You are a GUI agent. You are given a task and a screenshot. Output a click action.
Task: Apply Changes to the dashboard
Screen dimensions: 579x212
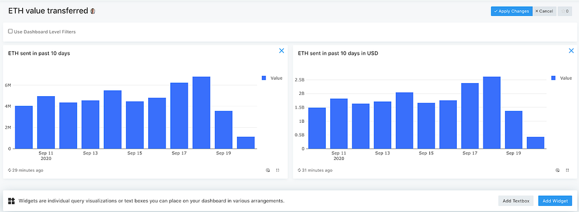pyautogui.click(x=511, y=11)
